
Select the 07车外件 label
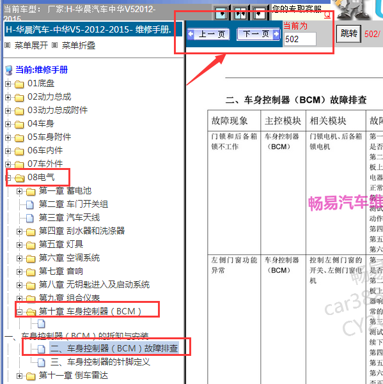(x=45, y=164)
